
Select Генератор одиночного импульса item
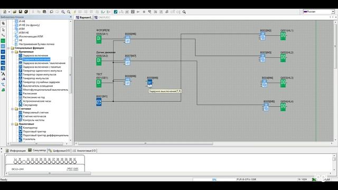click(x=42, y=71)
